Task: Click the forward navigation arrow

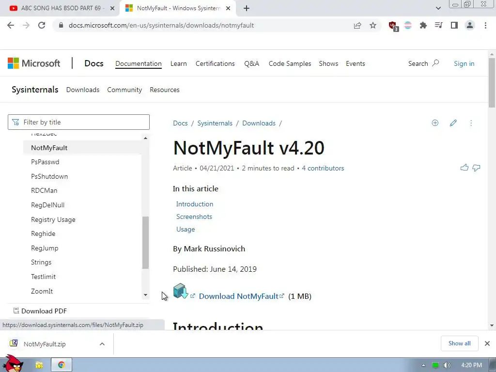Action: pos(26,25)
